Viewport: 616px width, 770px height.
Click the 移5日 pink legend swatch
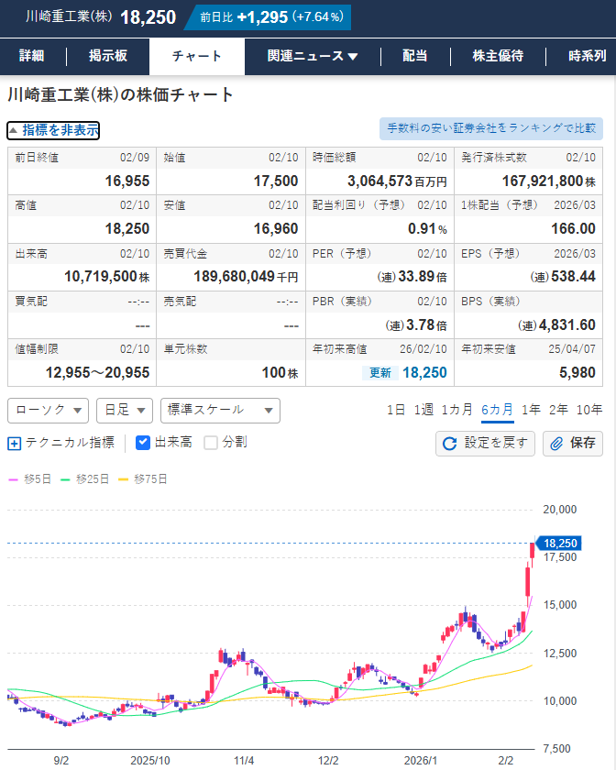point(13,479)
